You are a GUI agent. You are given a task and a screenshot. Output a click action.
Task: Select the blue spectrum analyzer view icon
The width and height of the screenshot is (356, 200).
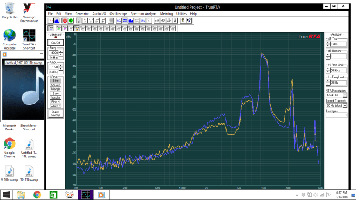coord(57,20)
